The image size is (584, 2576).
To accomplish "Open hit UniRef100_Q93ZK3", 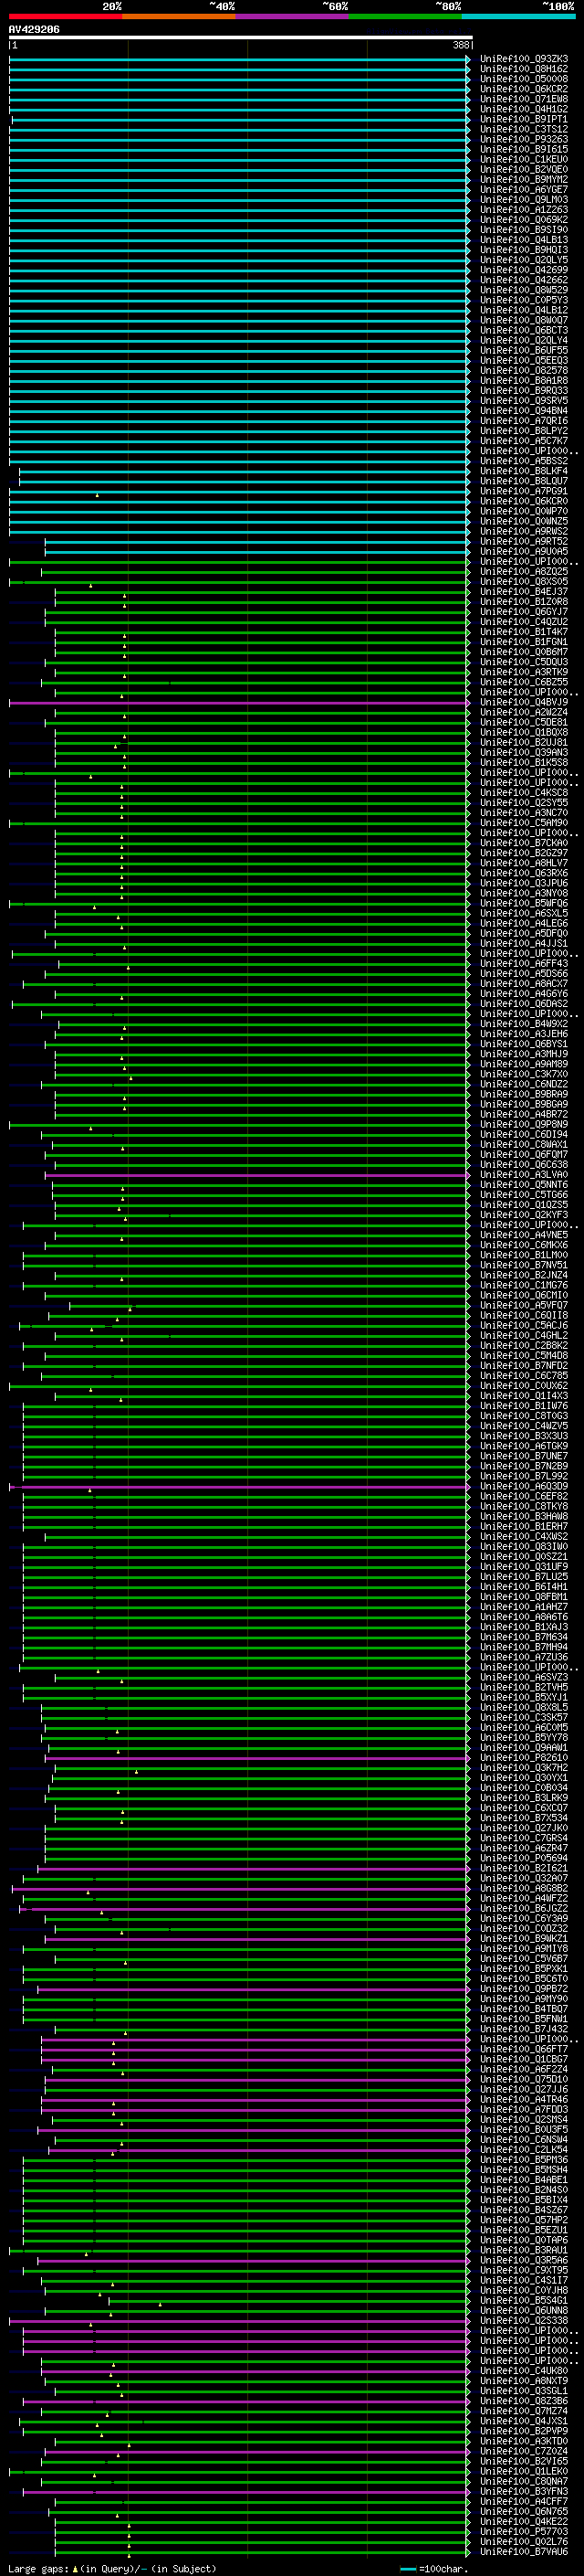I will [524, 59].
